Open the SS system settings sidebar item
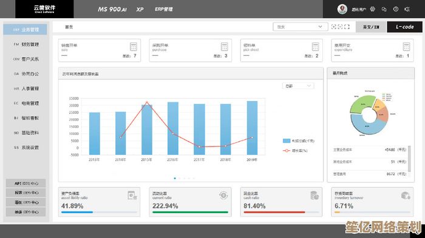The height and width of the screenshot is (238, 425). point(26,147)
